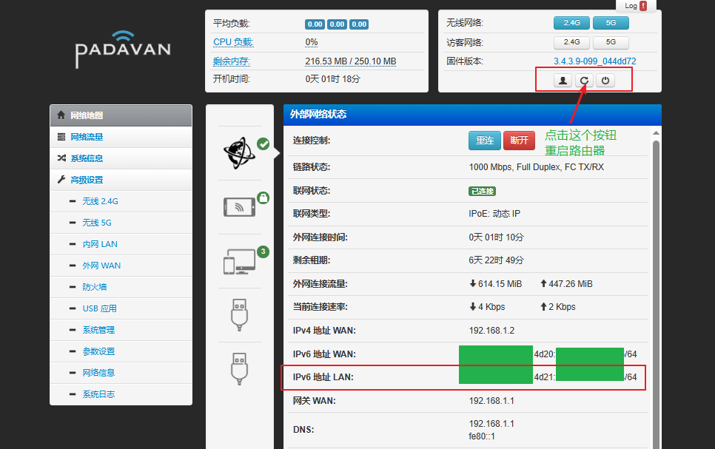715x449 pixels.
Task: Select the wireless router status icon
Action: [x=239, y=207]
